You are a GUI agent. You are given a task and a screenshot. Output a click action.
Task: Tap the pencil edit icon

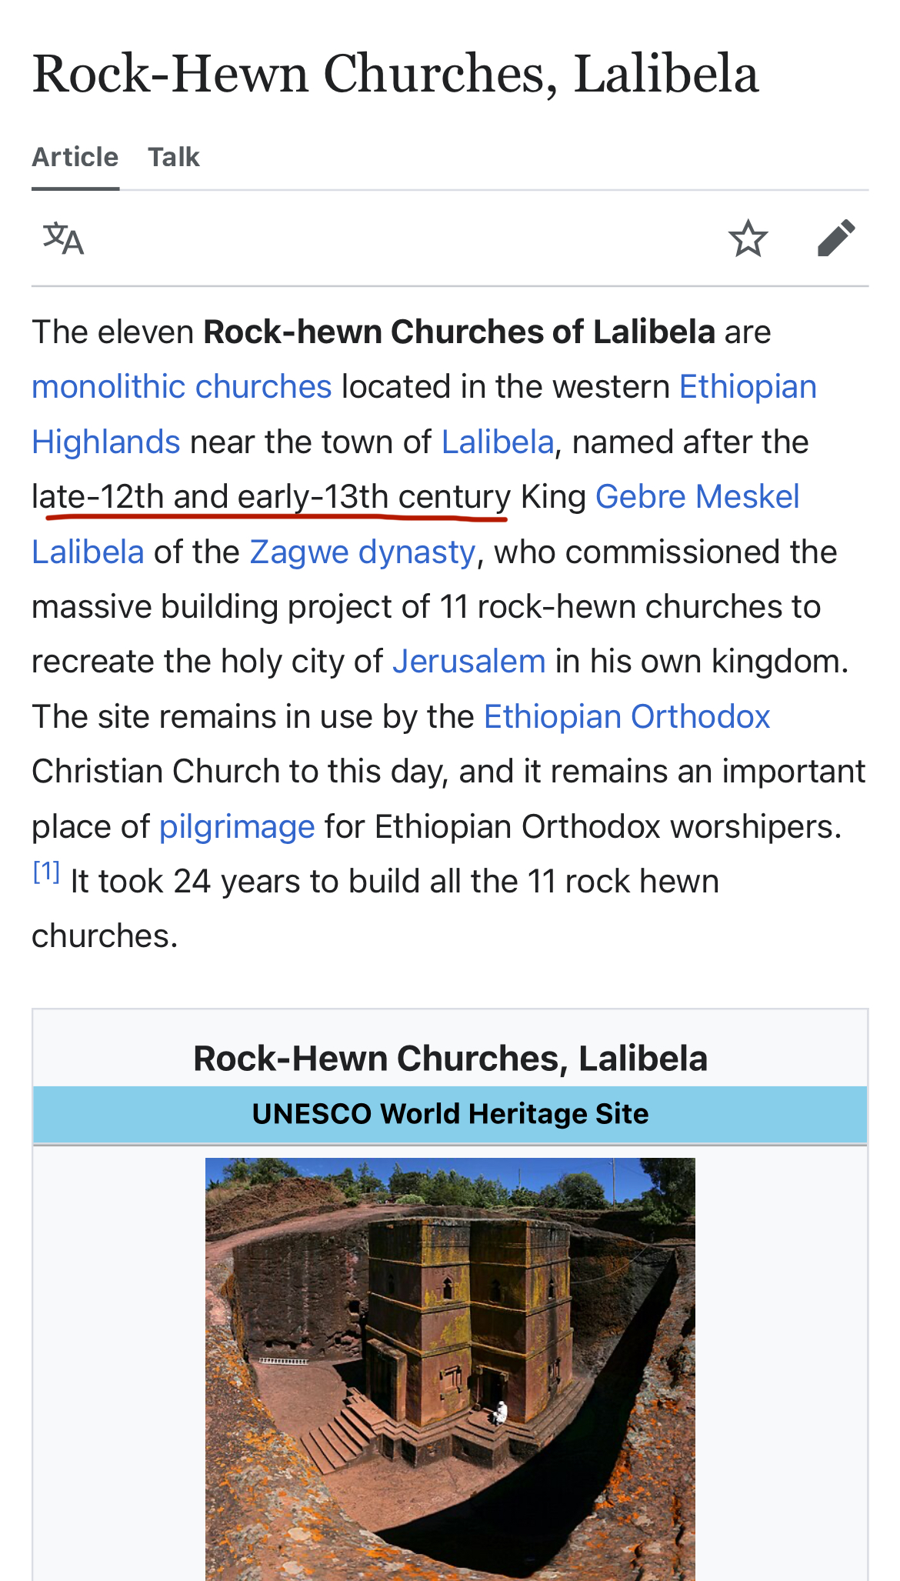point(836,238)
